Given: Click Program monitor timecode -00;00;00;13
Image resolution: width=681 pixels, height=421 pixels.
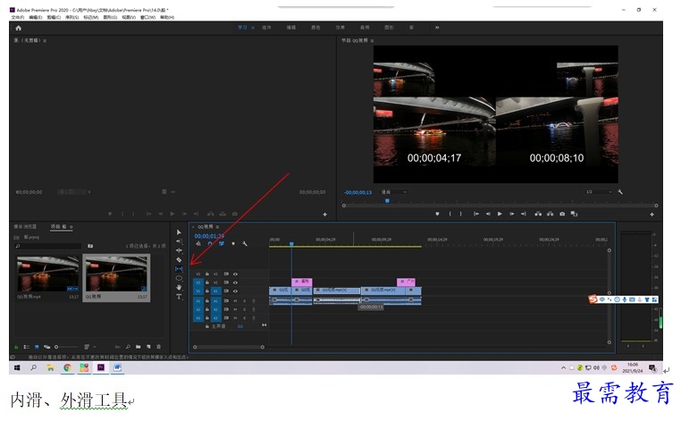Looking at the screenshot, I should [357, 192].
